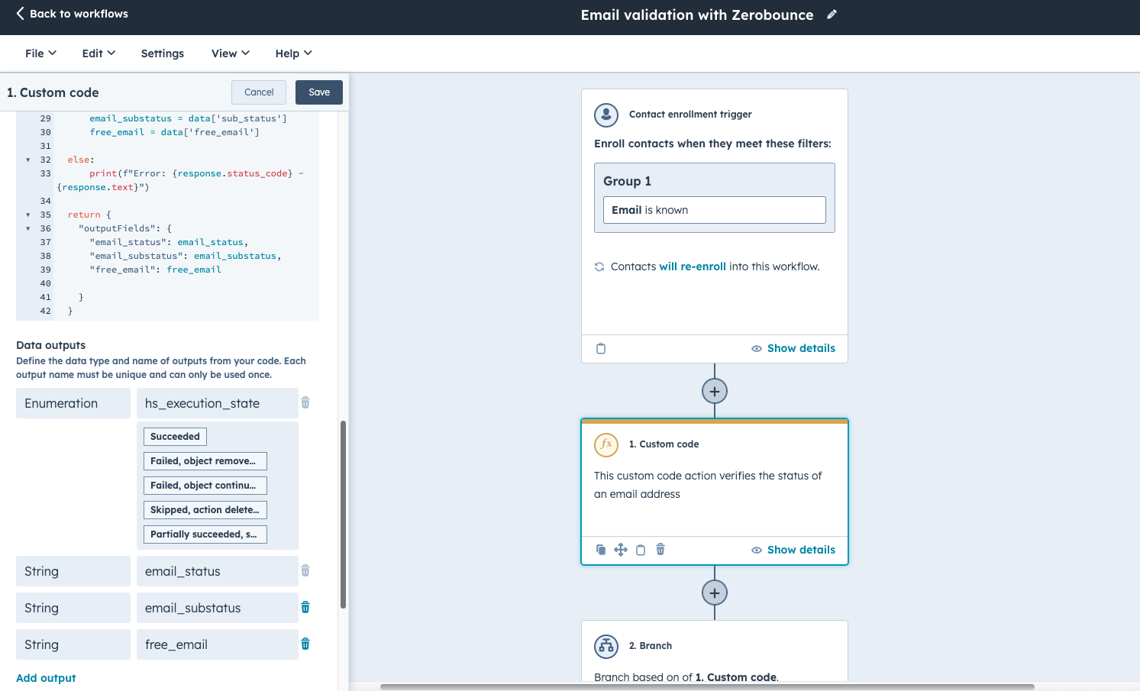Image resolution: width=1140 pixels, height=691 pixels.
Task: Delete the email_substatus output row
Action: (x=305, y=607)
